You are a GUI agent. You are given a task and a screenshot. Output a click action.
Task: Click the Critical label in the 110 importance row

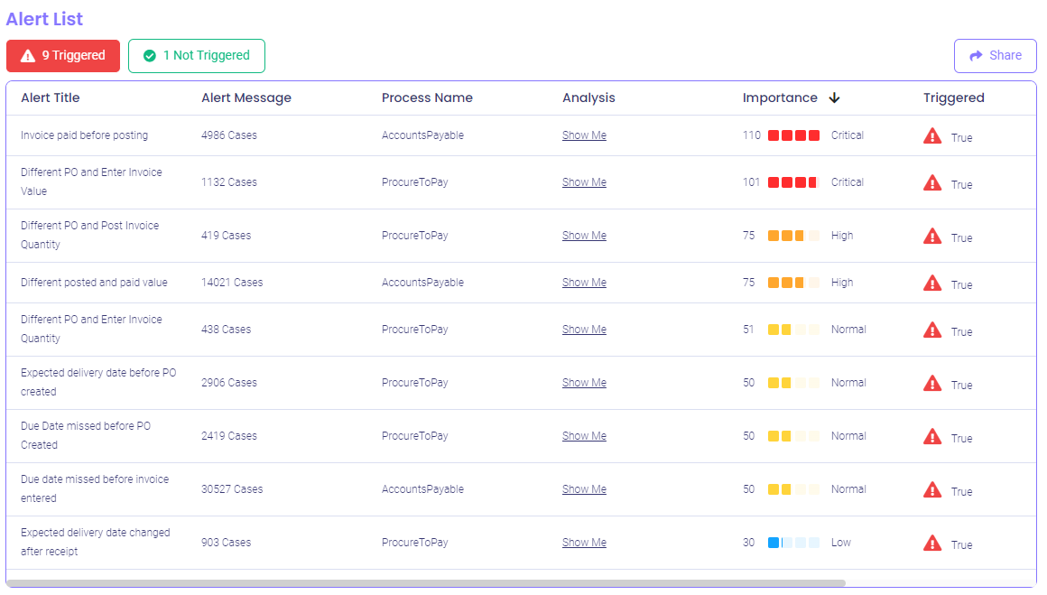[848, 135]
